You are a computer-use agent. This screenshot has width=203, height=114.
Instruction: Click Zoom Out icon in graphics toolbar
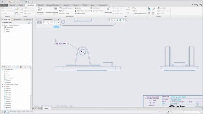click(115, 20)
